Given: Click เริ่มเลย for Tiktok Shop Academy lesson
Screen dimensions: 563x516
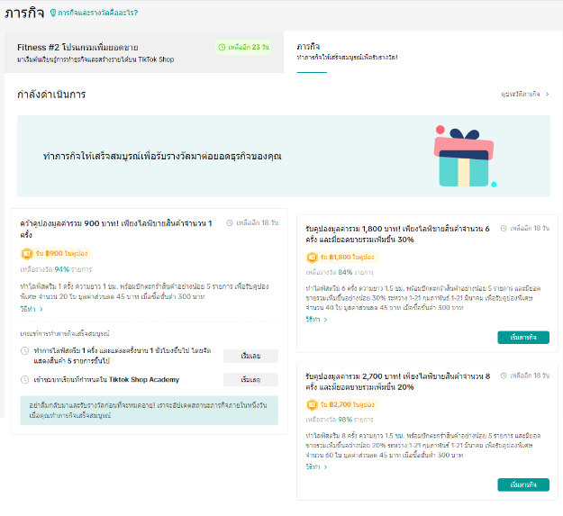Looking at the screenshot, I should (x=250, y=380).
